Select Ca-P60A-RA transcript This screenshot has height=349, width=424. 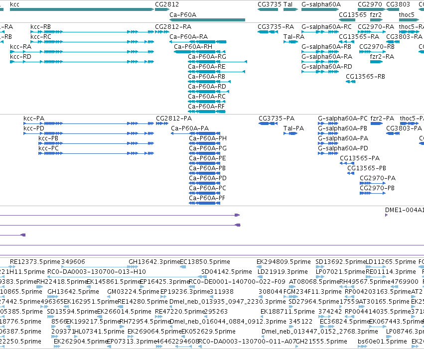coord(198,42)
